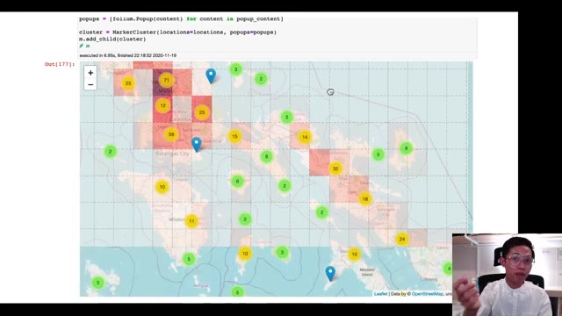562x316 pixels.
Task: Expand the green cluster marker labeled 9
Action: (406, 148)
